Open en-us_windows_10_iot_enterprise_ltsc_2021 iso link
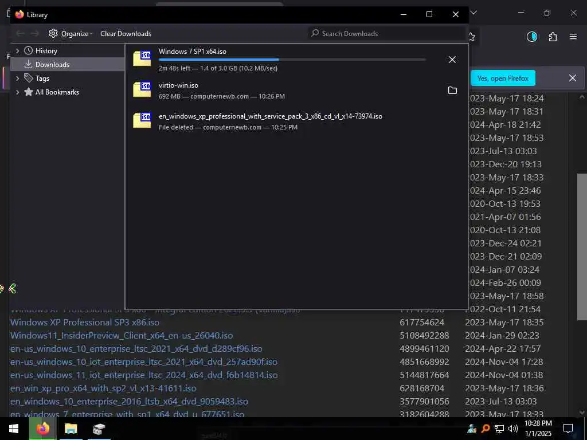Image resolution: width=587 pixels, height=440 pixels. pyautogui.click(x=144, y=362)
